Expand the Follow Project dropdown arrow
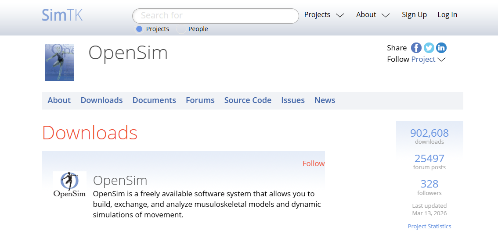 tap(441, 60)
